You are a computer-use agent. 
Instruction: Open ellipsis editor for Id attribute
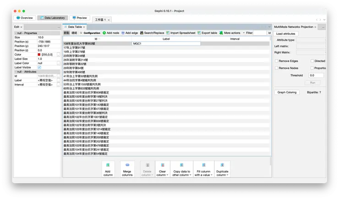(58, 76)
